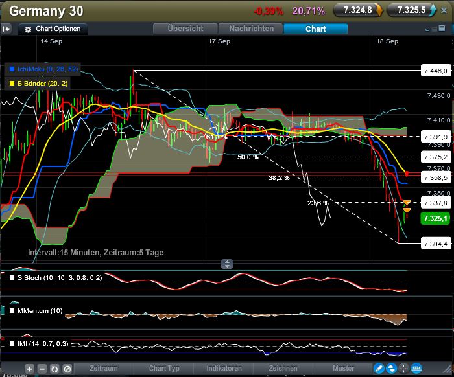
Task: Switch to the Übersicht tab
Action: 185,29
